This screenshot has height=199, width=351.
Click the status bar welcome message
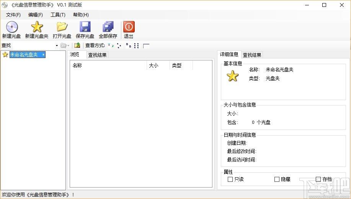point(38,195)
